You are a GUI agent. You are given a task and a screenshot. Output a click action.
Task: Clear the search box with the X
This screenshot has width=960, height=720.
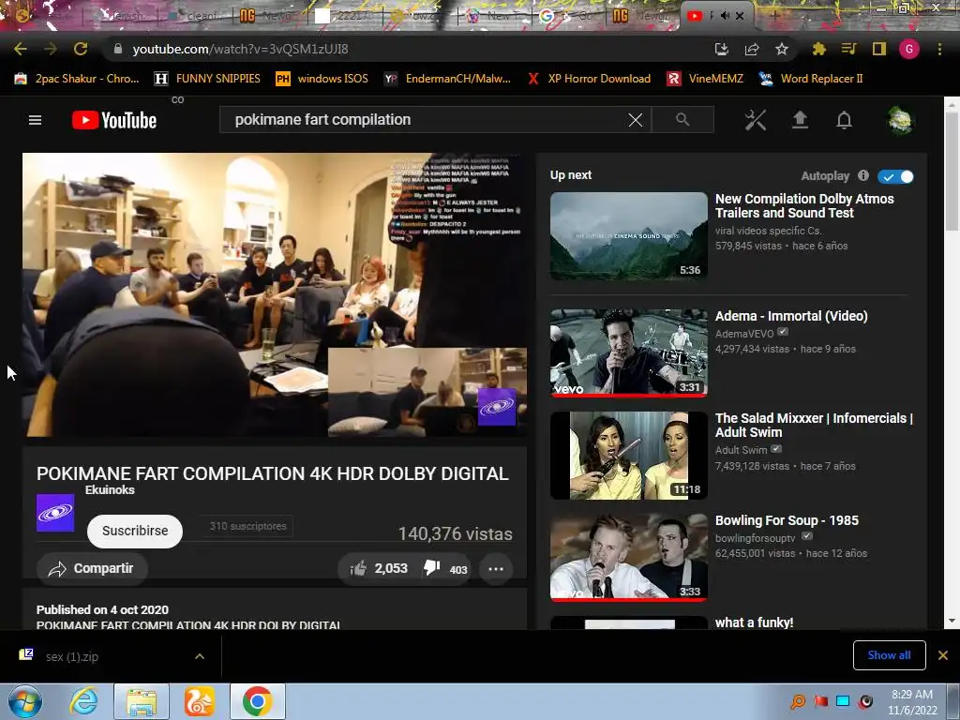tap(636, 120)
